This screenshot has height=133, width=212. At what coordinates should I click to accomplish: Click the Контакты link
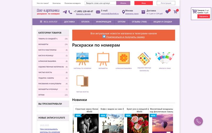(57, 3)
